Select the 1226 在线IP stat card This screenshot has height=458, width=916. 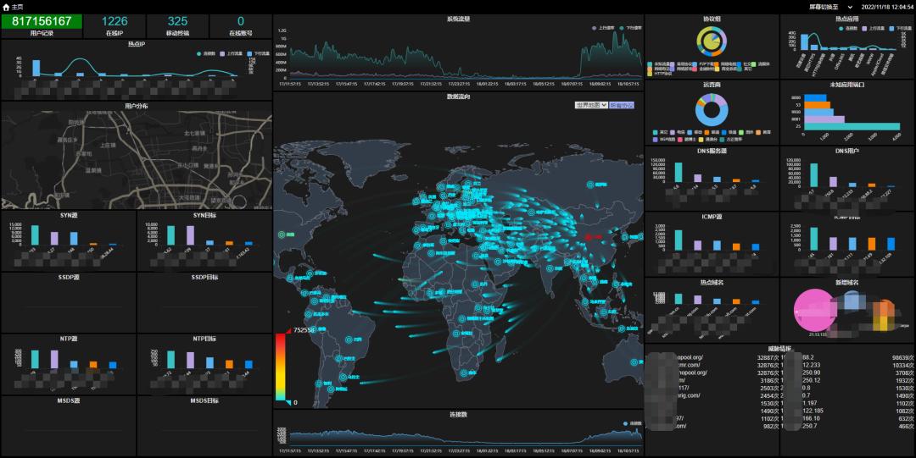tap(114, 26)
